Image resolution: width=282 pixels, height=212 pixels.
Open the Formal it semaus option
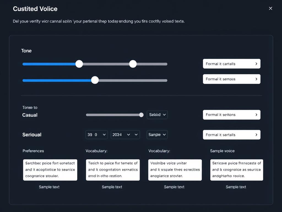tap(232, 79)
